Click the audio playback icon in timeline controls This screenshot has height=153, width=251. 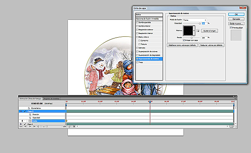tap(38, 127)
